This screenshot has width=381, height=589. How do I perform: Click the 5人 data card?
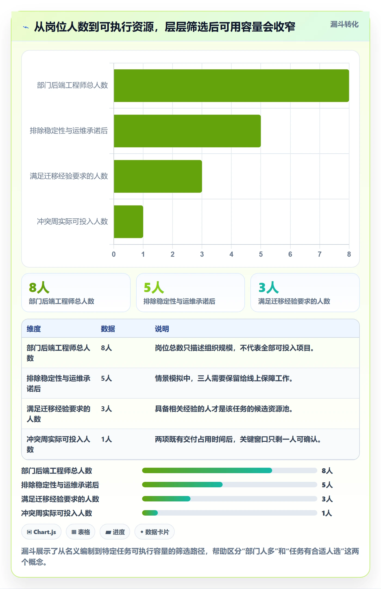pyautogui.click(x=190, y=293)
